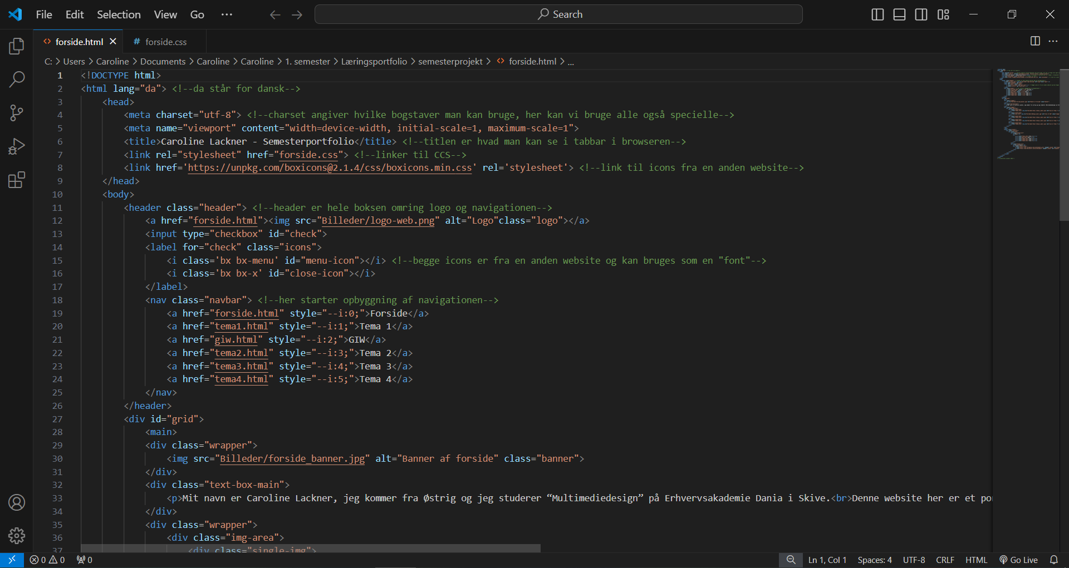
Task: Click the notifications bell in status bar
Action: click(x=1053, y=560)
